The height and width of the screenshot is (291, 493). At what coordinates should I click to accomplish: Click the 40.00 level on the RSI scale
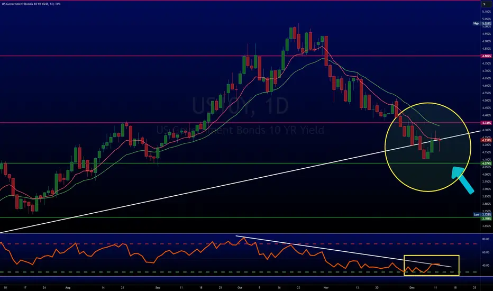[x=486, y=266]
